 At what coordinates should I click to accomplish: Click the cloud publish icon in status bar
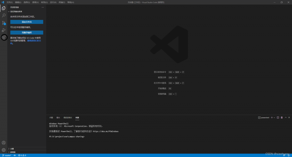click(x=15, y=155)
